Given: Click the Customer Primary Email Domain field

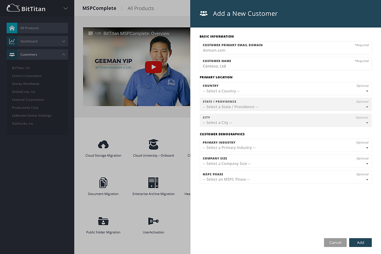Looking at the screenshot, I should [285, 48].
